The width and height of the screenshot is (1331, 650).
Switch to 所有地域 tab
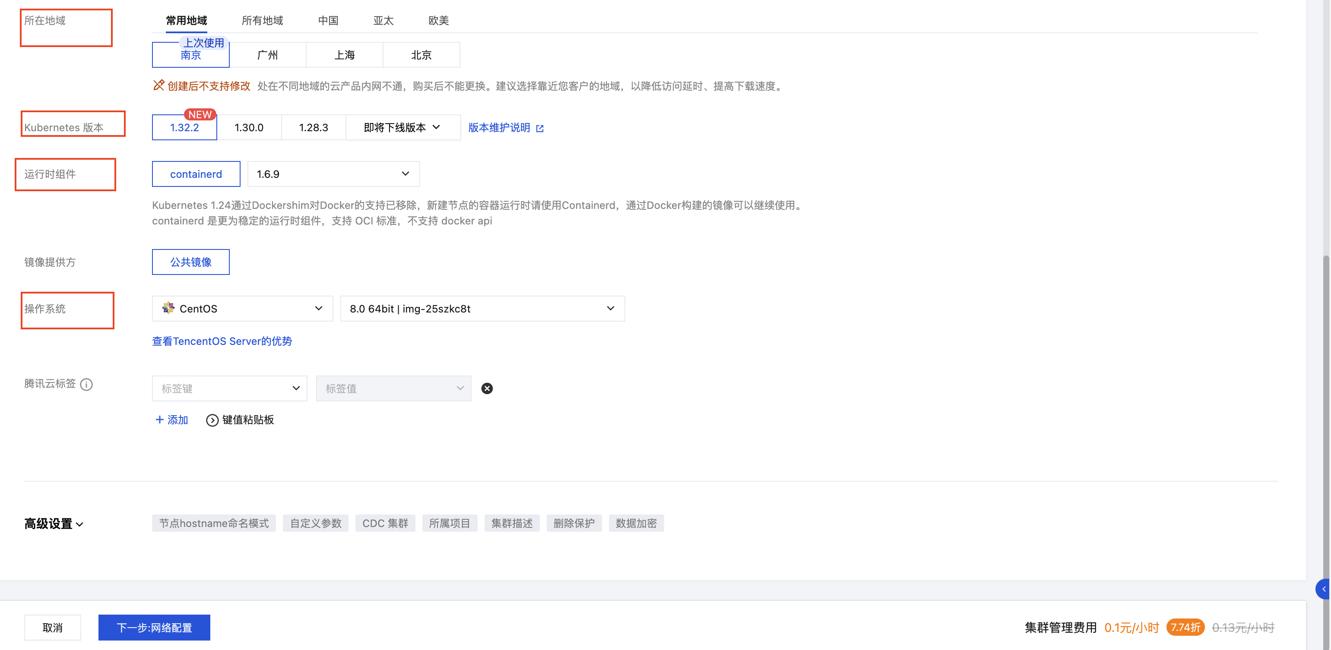263,21
